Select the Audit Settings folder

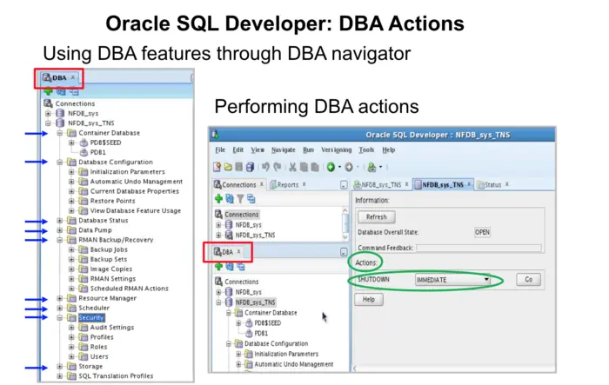tap(112, 328)
